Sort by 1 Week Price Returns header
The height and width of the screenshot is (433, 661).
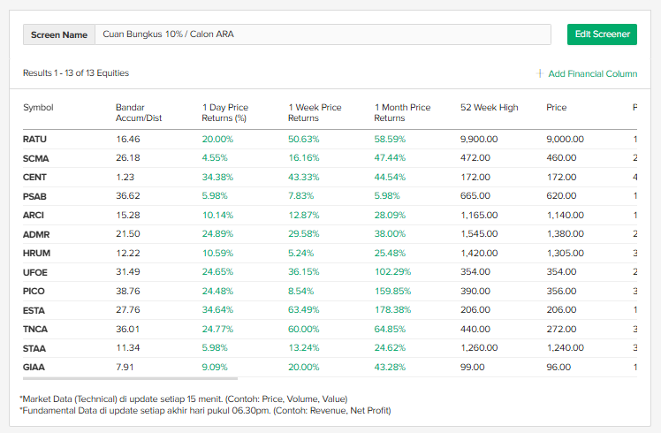315,112
